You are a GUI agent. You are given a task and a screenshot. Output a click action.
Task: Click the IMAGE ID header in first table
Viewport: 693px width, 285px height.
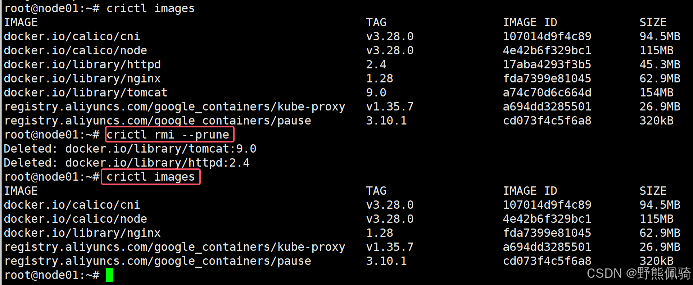530,22
